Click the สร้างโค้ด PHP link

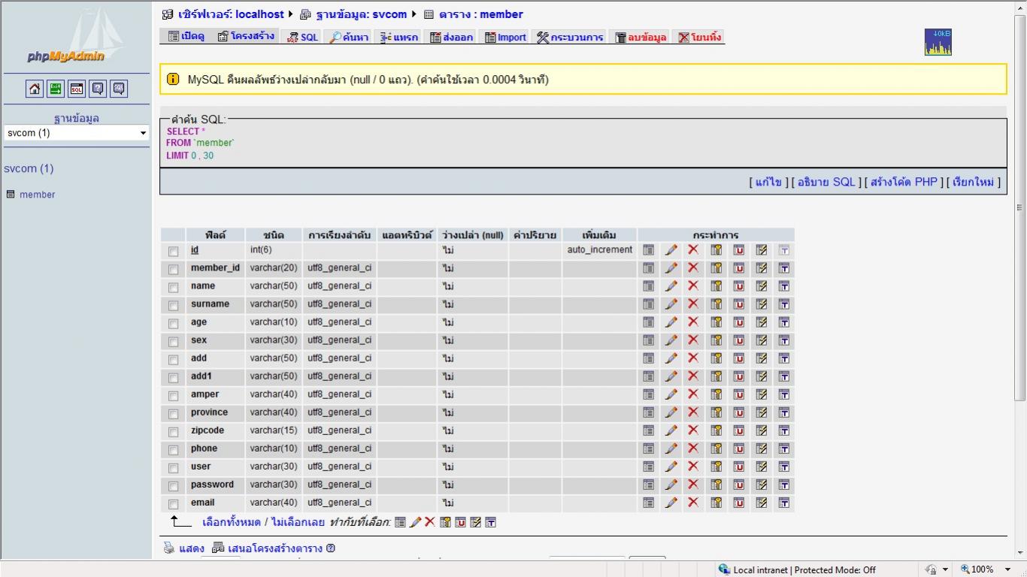[904, 182]
